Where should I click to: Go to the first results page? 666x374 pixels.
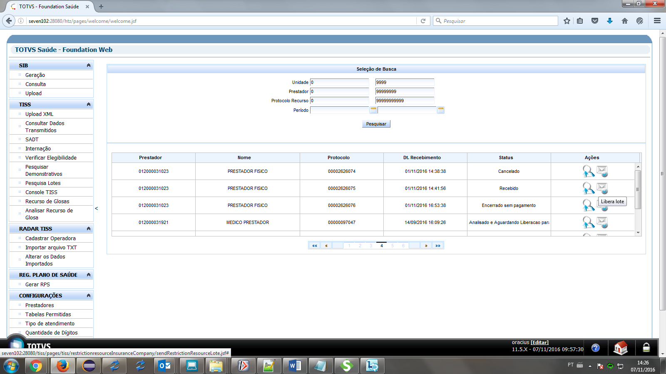(x=315, y=246)
